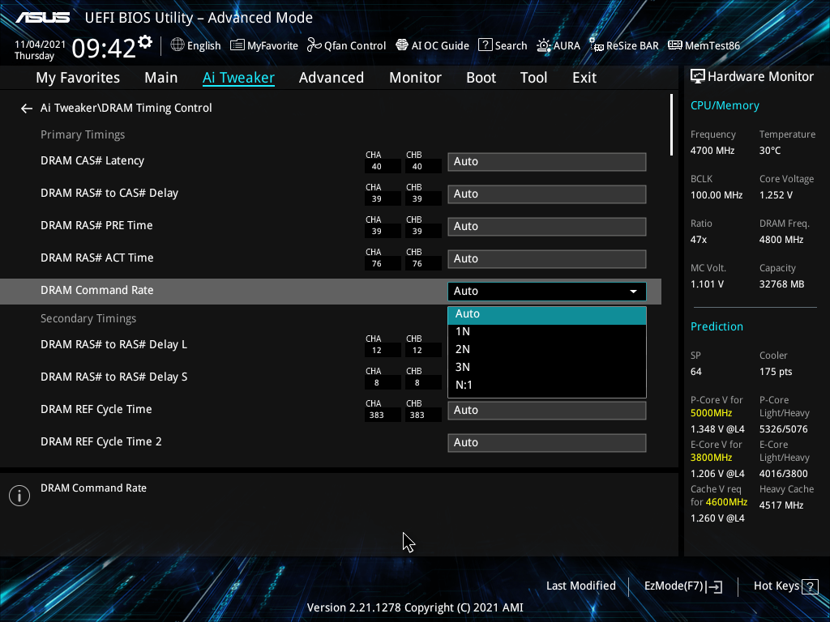This screenshot has width=830, height=622.
Task: Click DRAM REF Cycle Time Auto field
Action: 547,411
